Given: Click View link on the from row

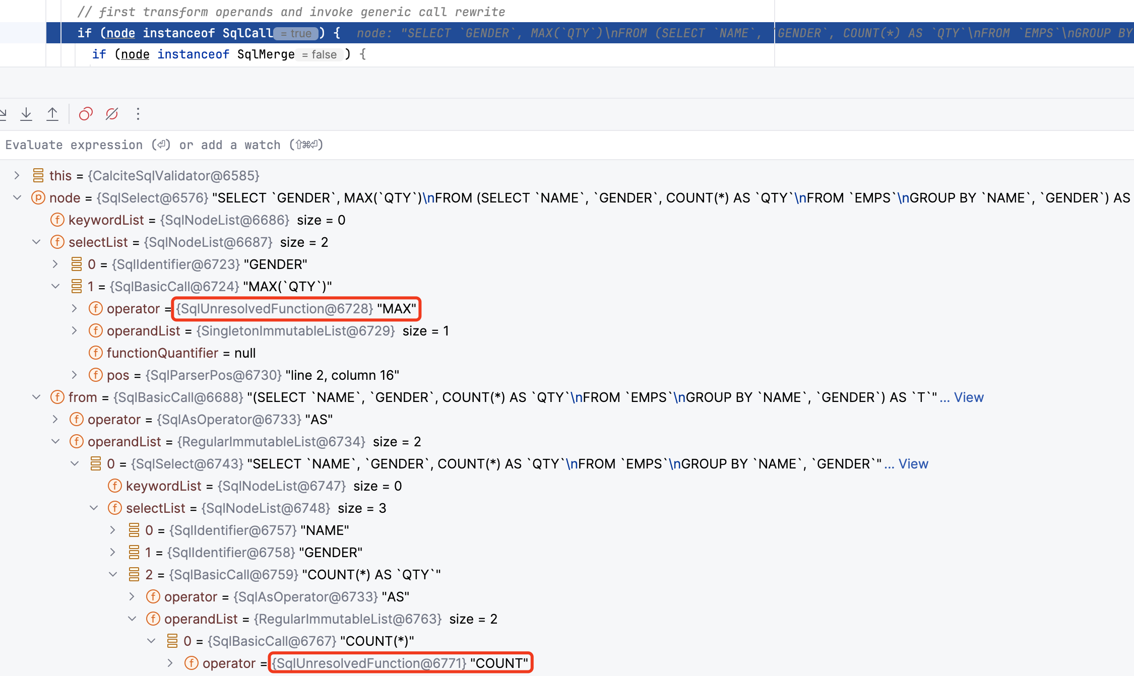Looking at the screenshot, I should 968,397.
